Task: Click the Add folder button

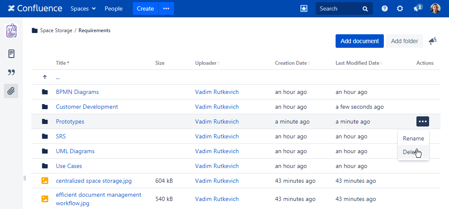Action: click(404, 41)
